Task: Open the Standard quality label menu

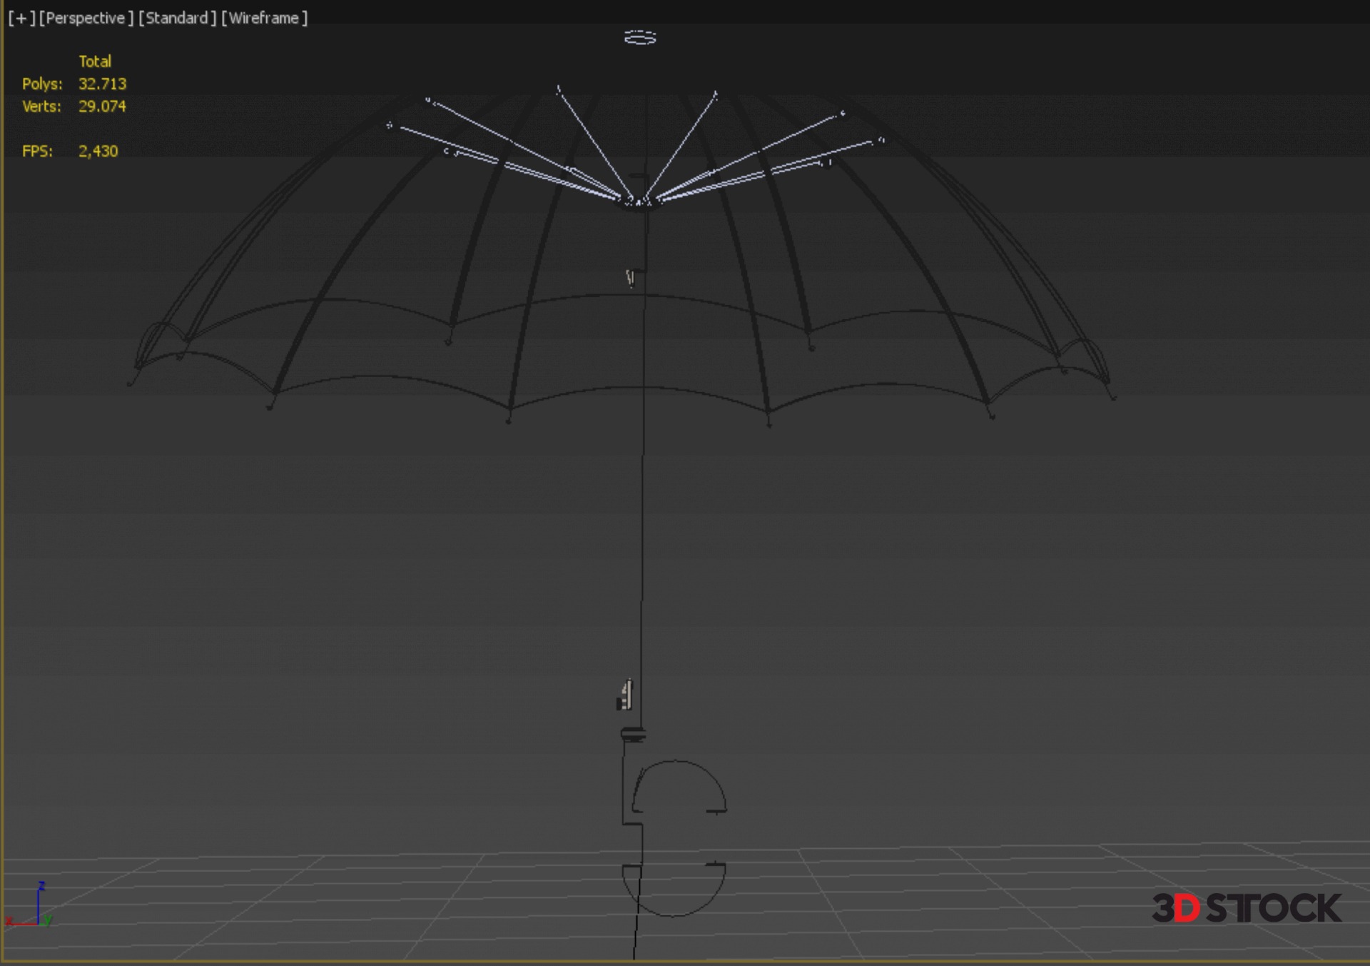Action: click(177, 18)
